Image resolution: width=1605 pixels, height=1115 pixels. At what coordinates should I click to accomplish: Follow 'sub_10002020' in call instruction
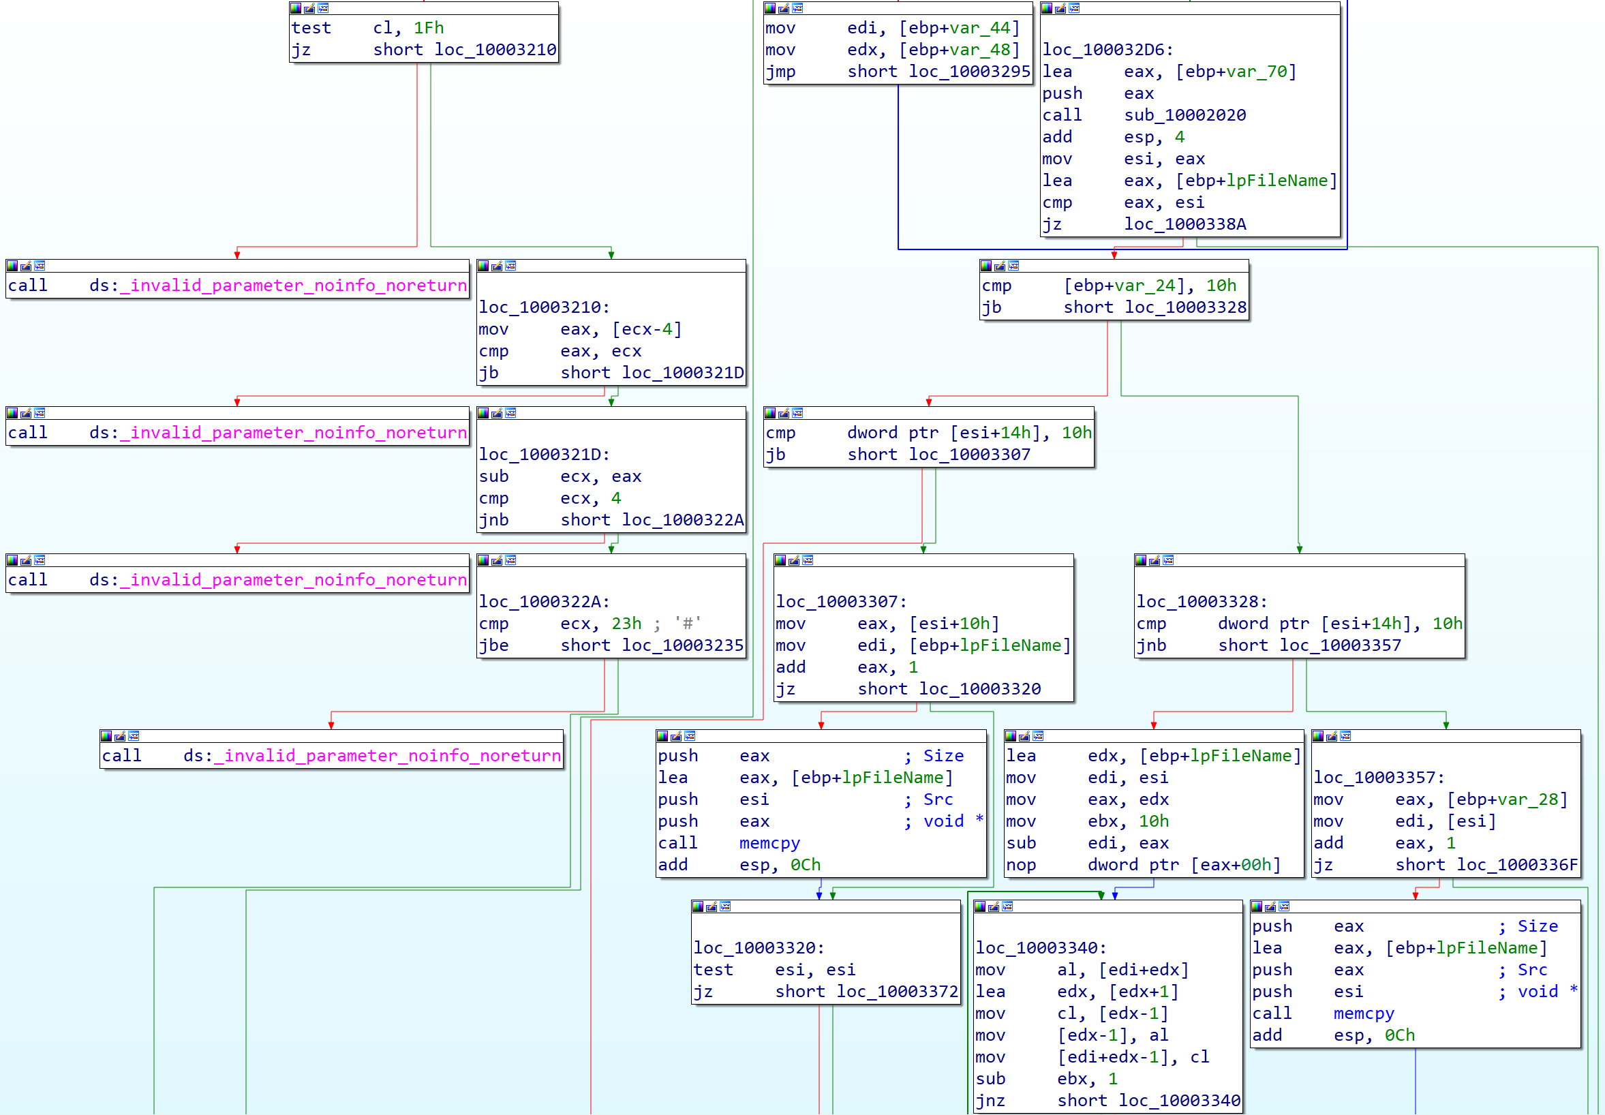pyautogui.click(x=1185, y=115)
